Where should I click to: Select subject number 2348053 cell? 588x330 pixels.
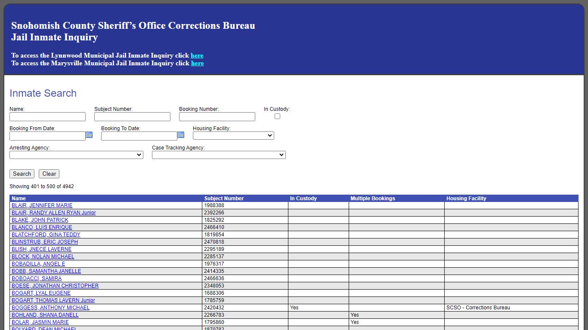click(245, 286)
